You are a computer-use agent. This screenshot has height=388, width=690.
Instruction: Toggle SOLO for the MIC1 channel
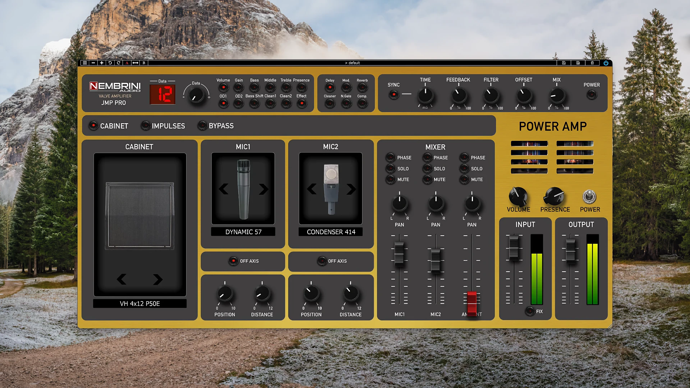click(390, 168)
